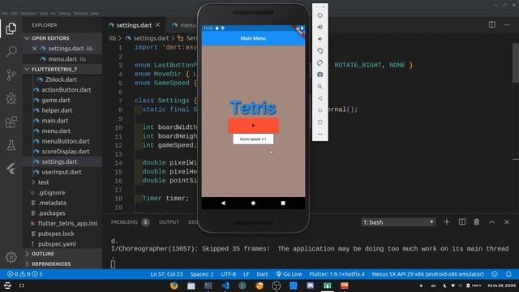
Task: Open the Explorer view in activity bar
Action: pyautogui.click(x=11, y=28)
